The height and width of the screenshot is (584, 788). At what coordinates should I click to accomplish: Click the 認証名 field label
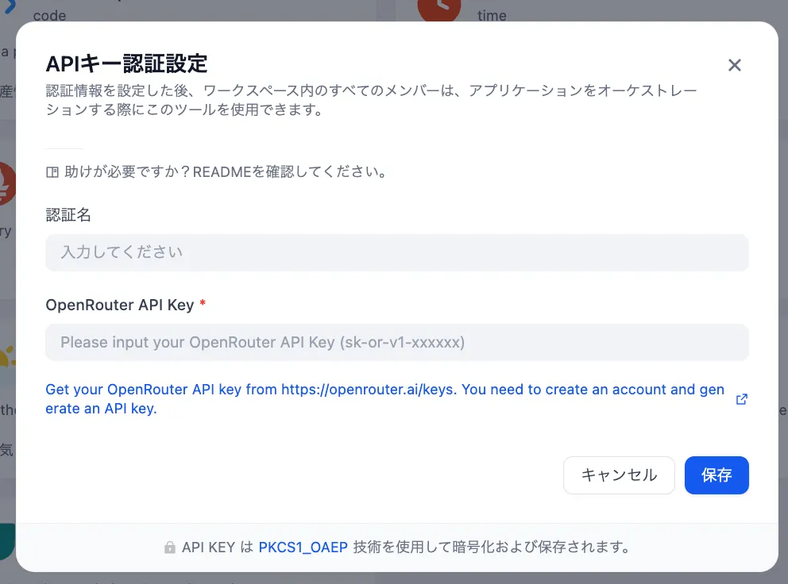coord(68,215)
